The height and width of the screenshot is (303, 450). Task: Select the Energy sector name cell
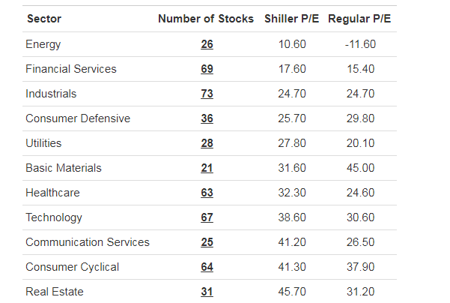tap(43, 44)
